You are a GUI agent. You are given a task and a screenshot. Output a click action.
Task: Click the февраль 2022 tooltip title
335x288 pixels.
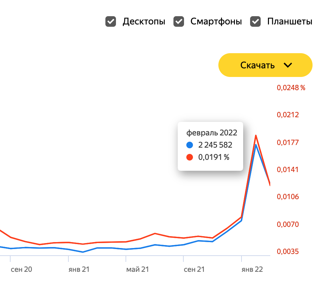tap(212, 133)
